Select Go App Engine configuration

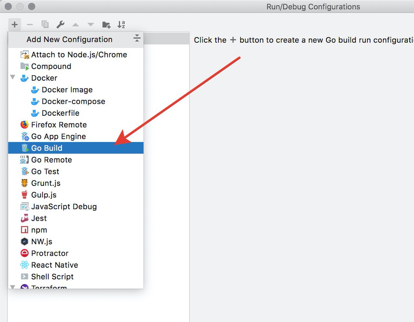pos(76,136)
